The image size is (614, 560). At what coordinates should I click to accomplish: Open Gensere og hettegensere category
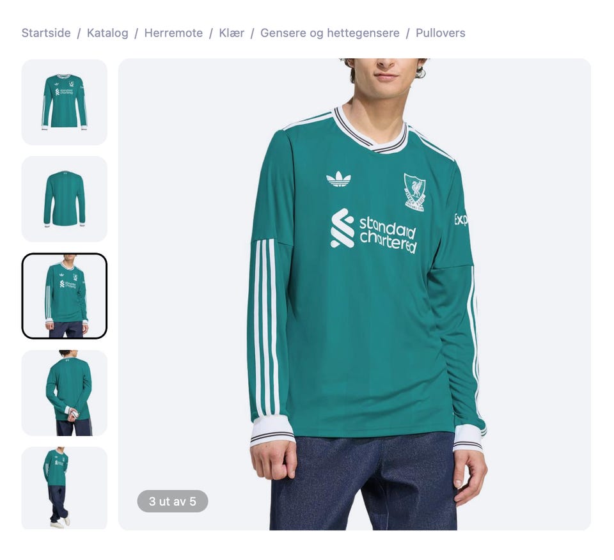click(x=330, y=33)
